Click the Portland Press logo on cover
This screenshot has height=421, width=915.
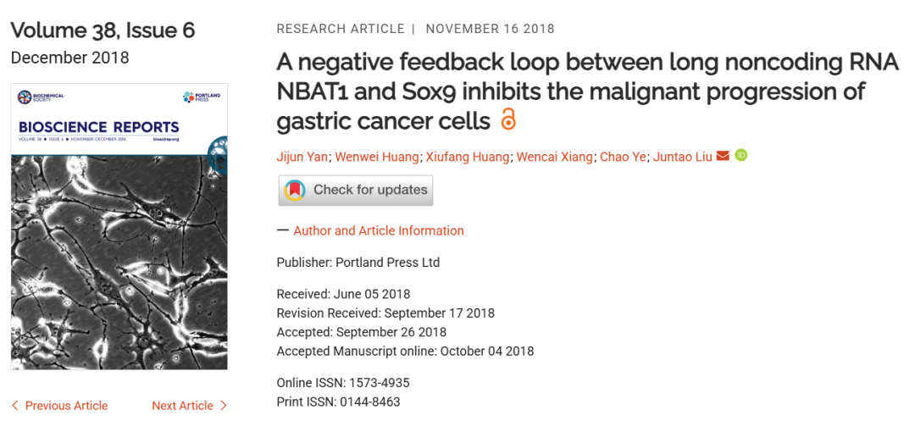click(x=202, y=97)
